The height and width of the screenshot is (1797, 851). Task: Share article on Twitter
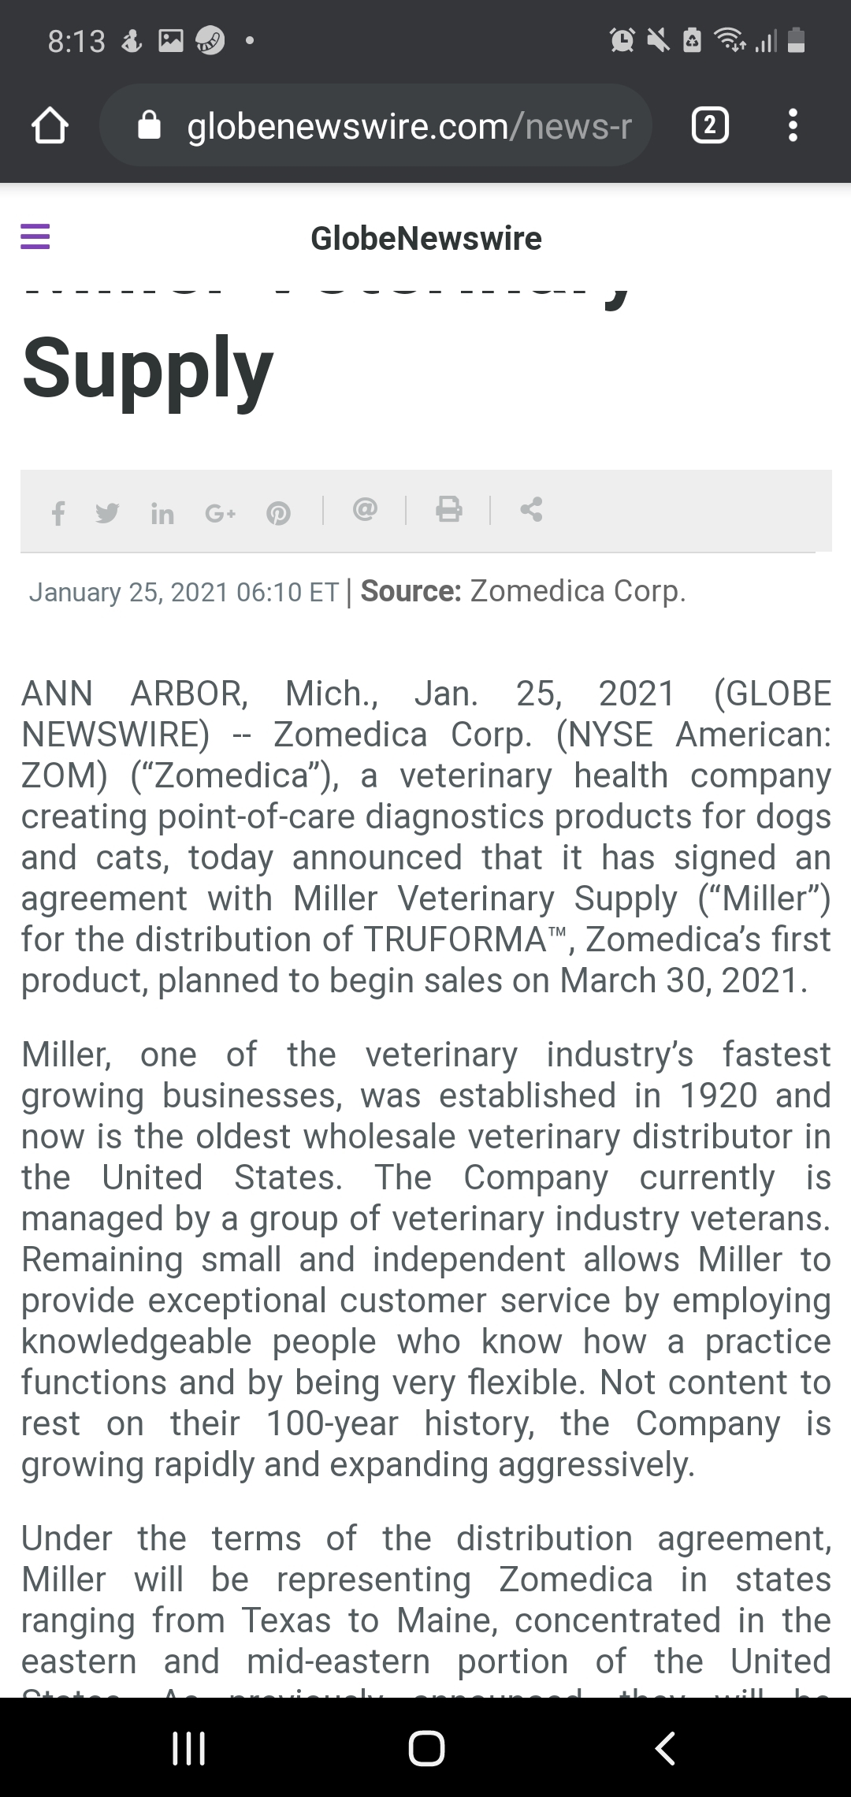tap(107, 513)
